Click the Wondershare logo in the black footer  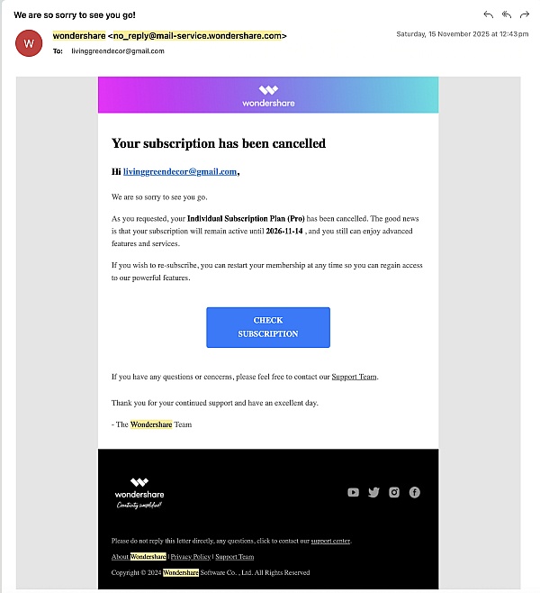[x=139, y=492]
